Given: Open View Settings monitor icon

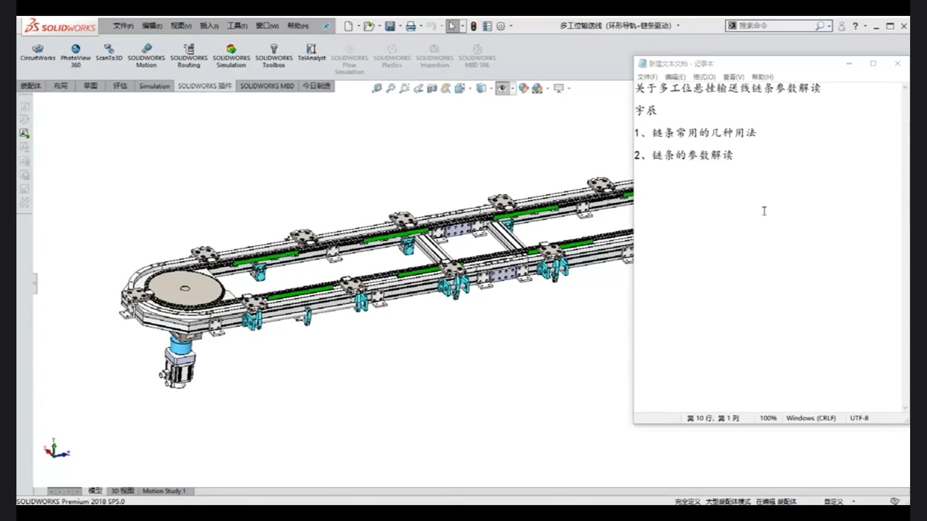Looking at the screenshot, I should point(559,88).
